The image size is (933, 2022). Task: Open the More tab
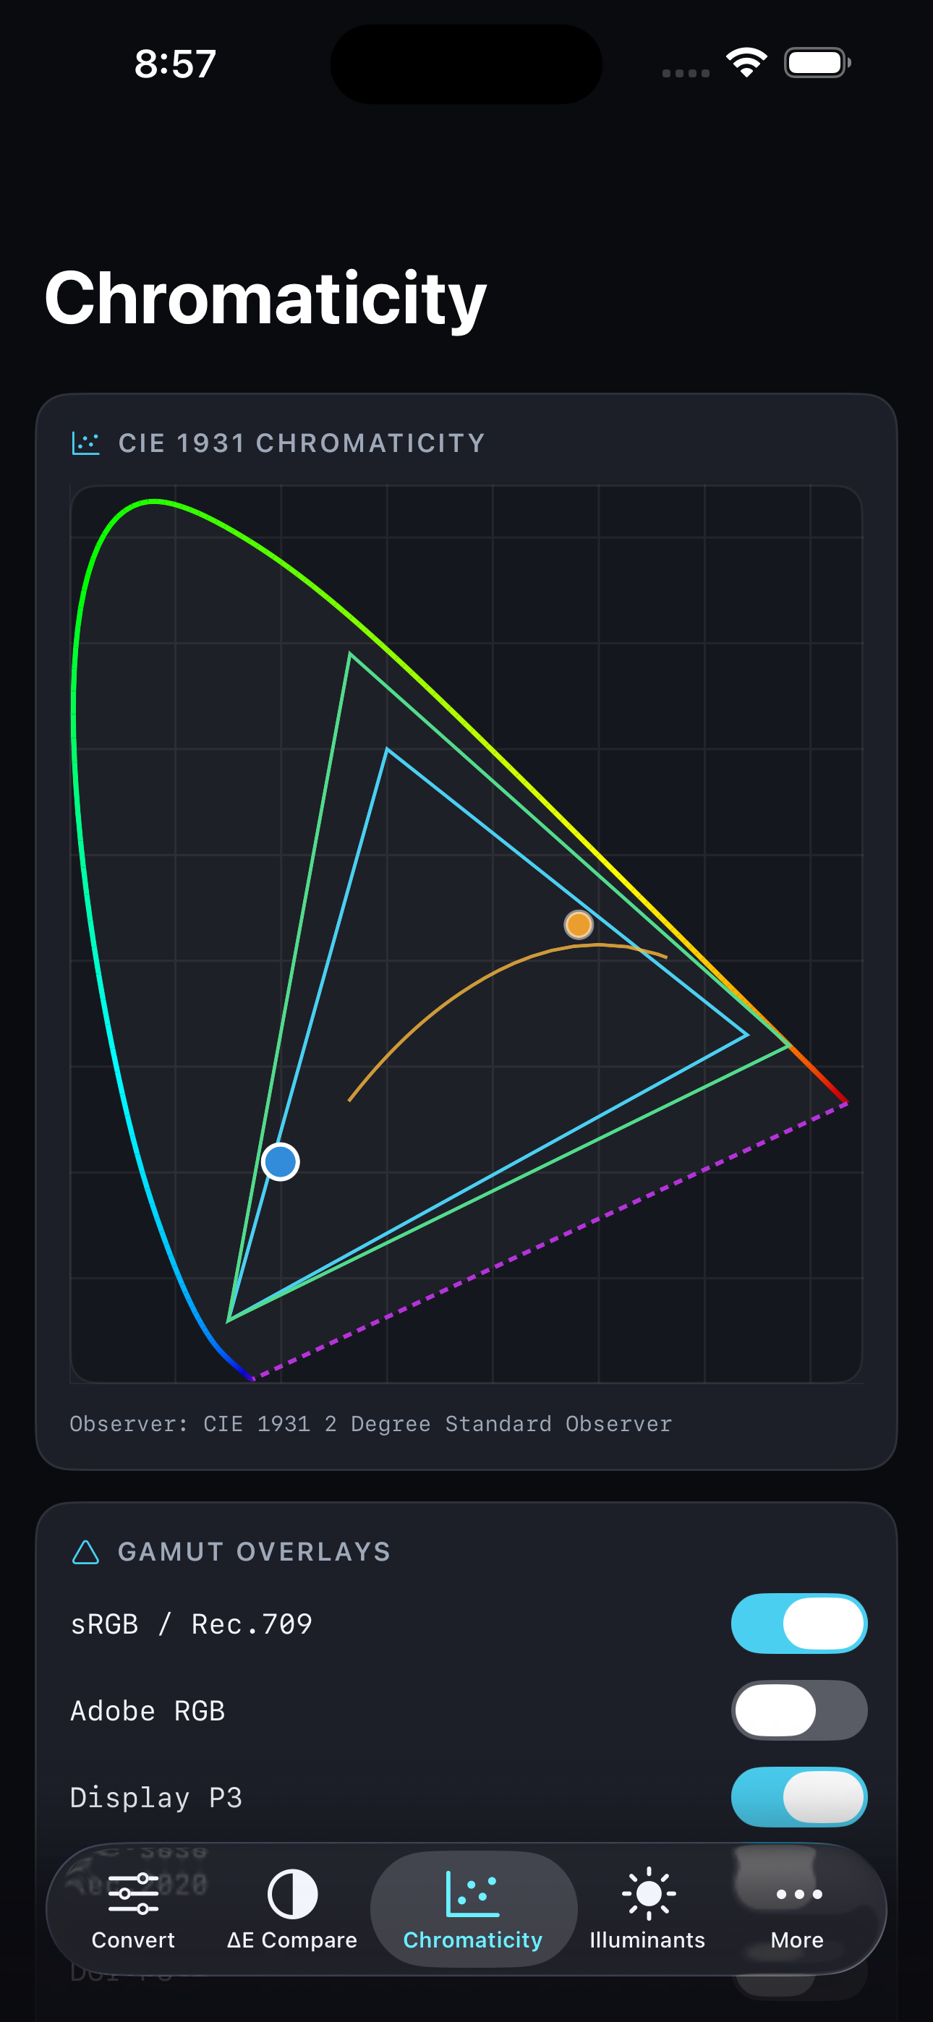798,1909
